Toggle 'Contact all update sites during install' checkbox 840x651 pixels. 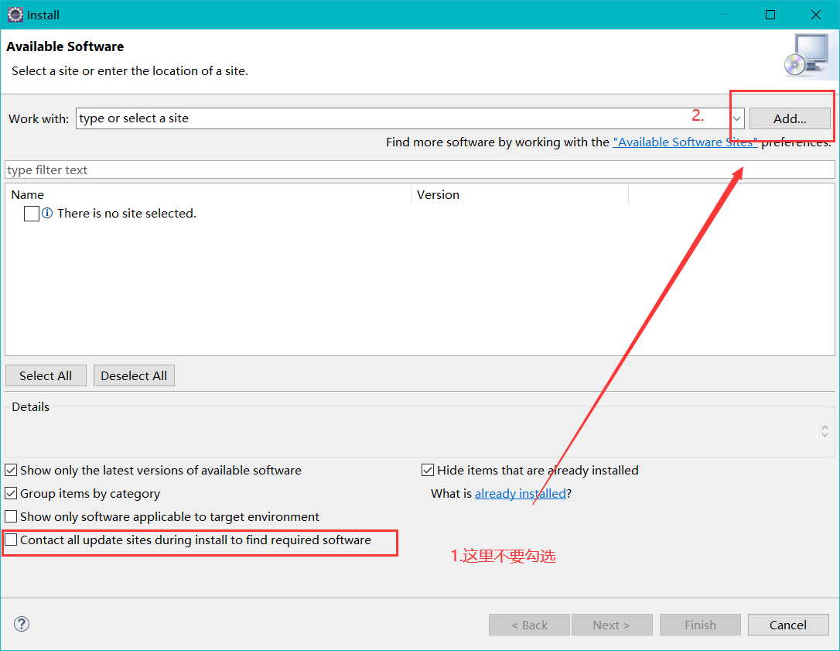(11, 540)
